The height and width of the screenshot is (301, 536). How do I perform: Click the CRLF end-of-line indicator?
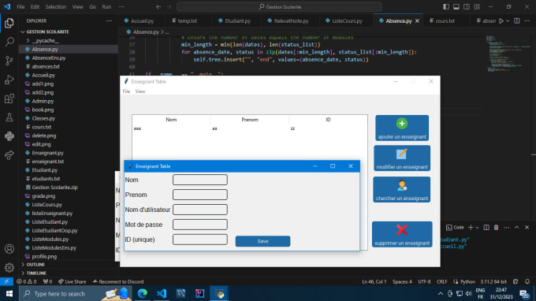441,281
